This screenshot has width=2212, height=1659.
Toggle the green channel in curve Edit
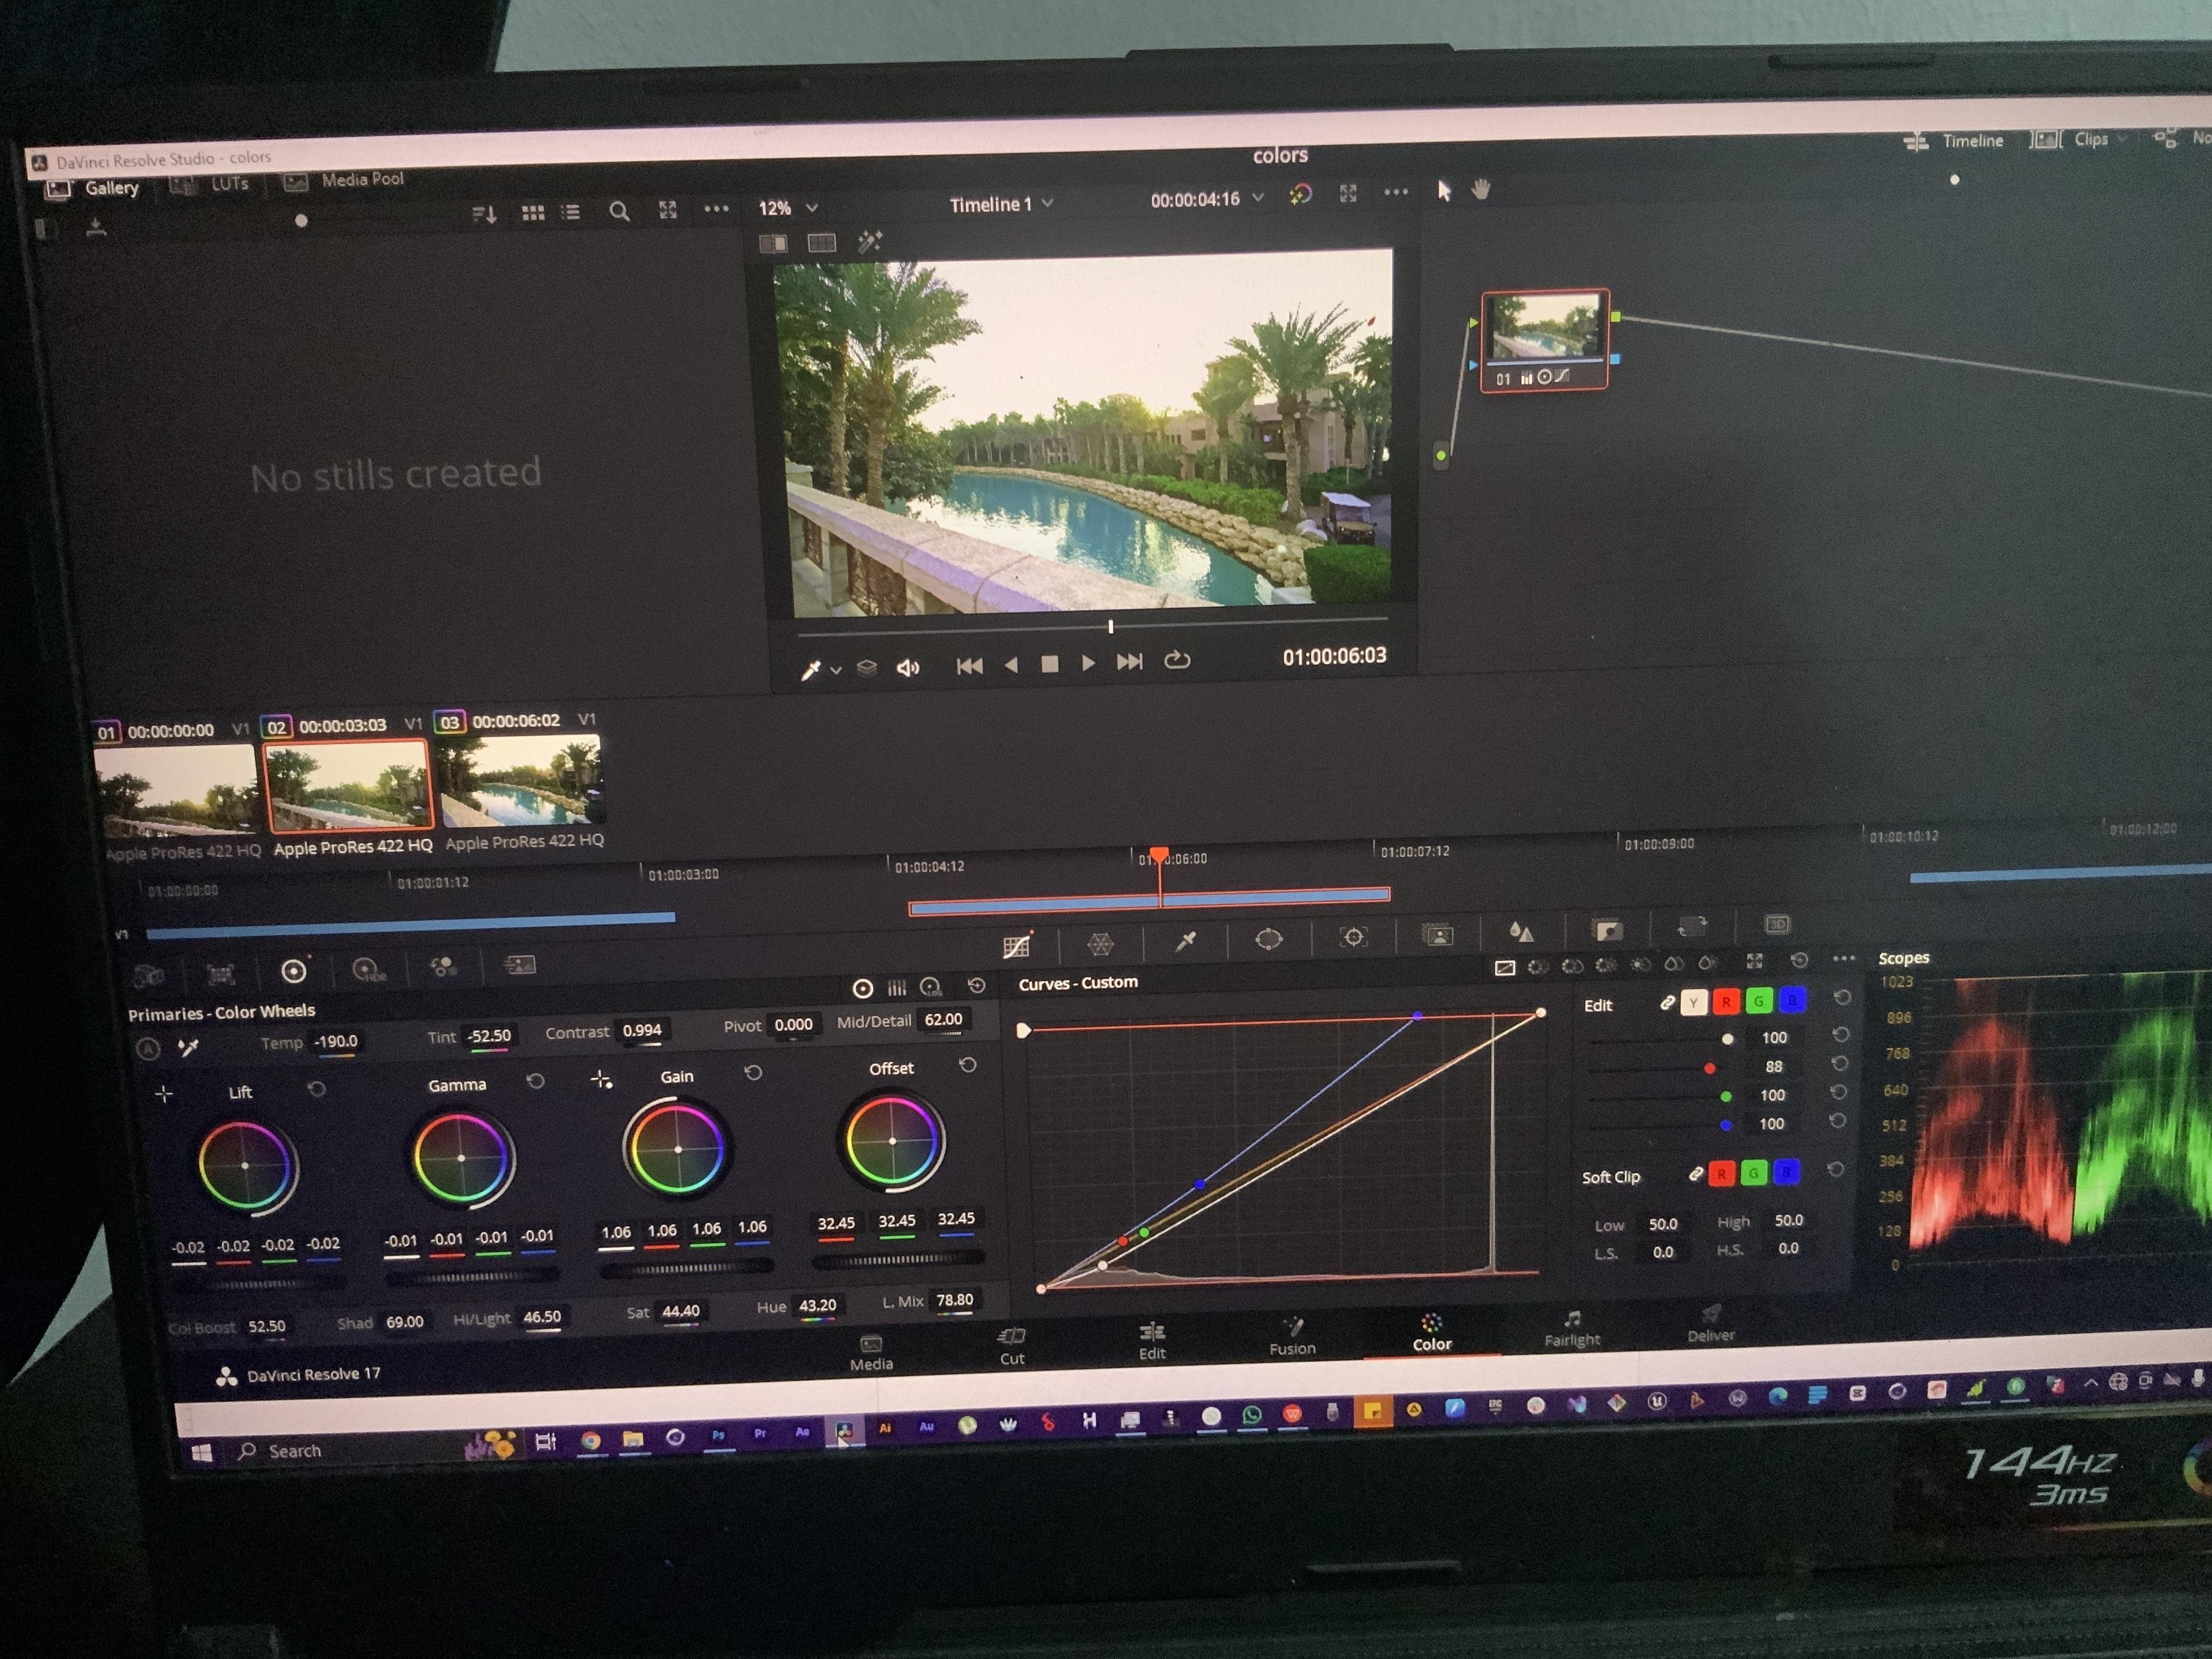pyautogui.click(x=1759, y=1000)
